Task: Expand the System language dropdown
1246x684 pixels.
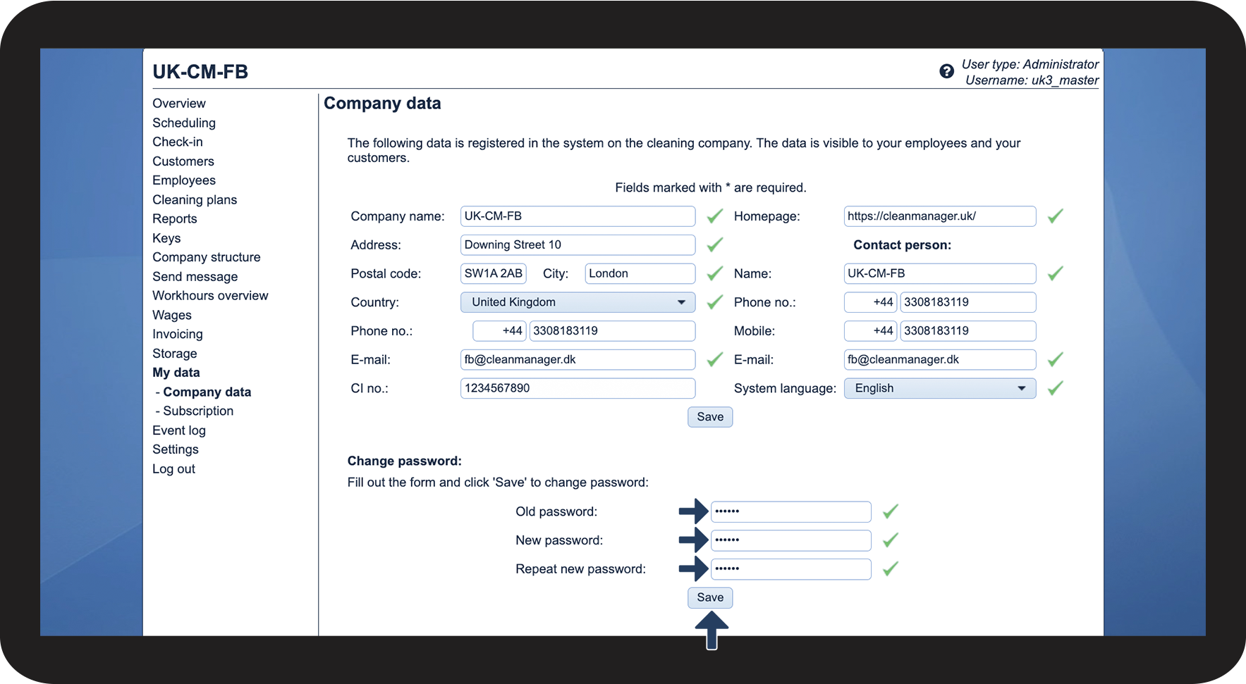Action: 939,388
